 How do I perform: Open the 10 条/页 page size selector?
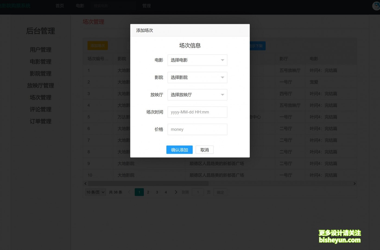[x=95, y=192]
